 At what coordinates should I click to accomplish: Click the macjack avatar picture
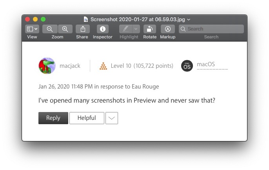tap(47, 66)
